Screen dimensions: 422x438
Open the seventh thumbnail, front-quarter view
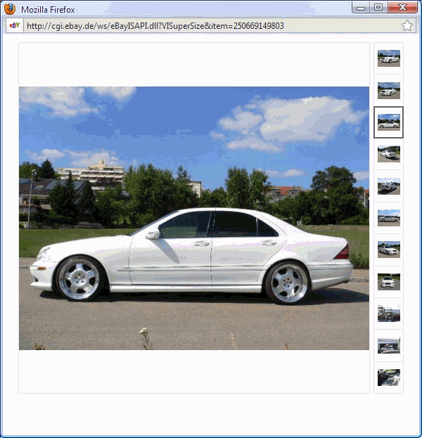coord(389,250)
